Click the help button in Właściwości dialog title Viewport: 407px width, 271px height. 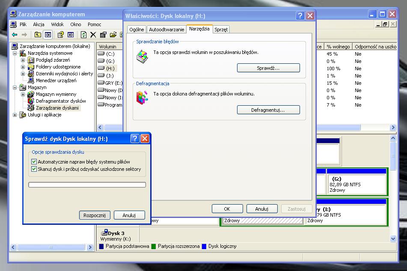[x=300, y=15]
